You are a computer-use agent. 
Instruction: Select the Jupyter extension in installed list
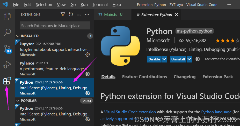click(x=54, y=49)
